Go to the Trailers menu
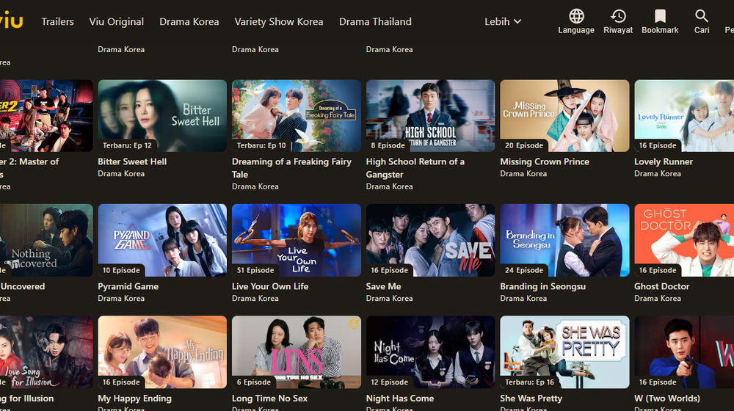734x411 pixels. point(57,21)
